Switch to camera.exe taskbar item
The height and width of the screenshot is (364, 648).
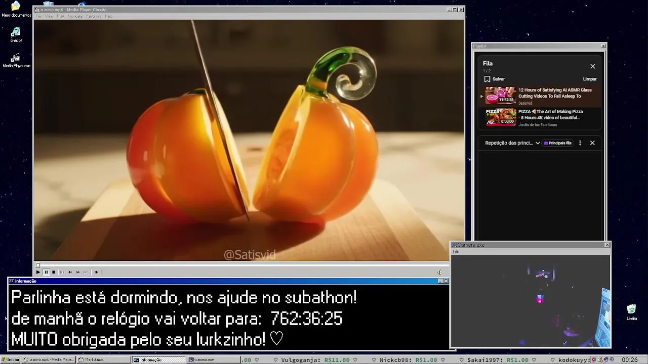pyautogui.click(x=213, y=359)
